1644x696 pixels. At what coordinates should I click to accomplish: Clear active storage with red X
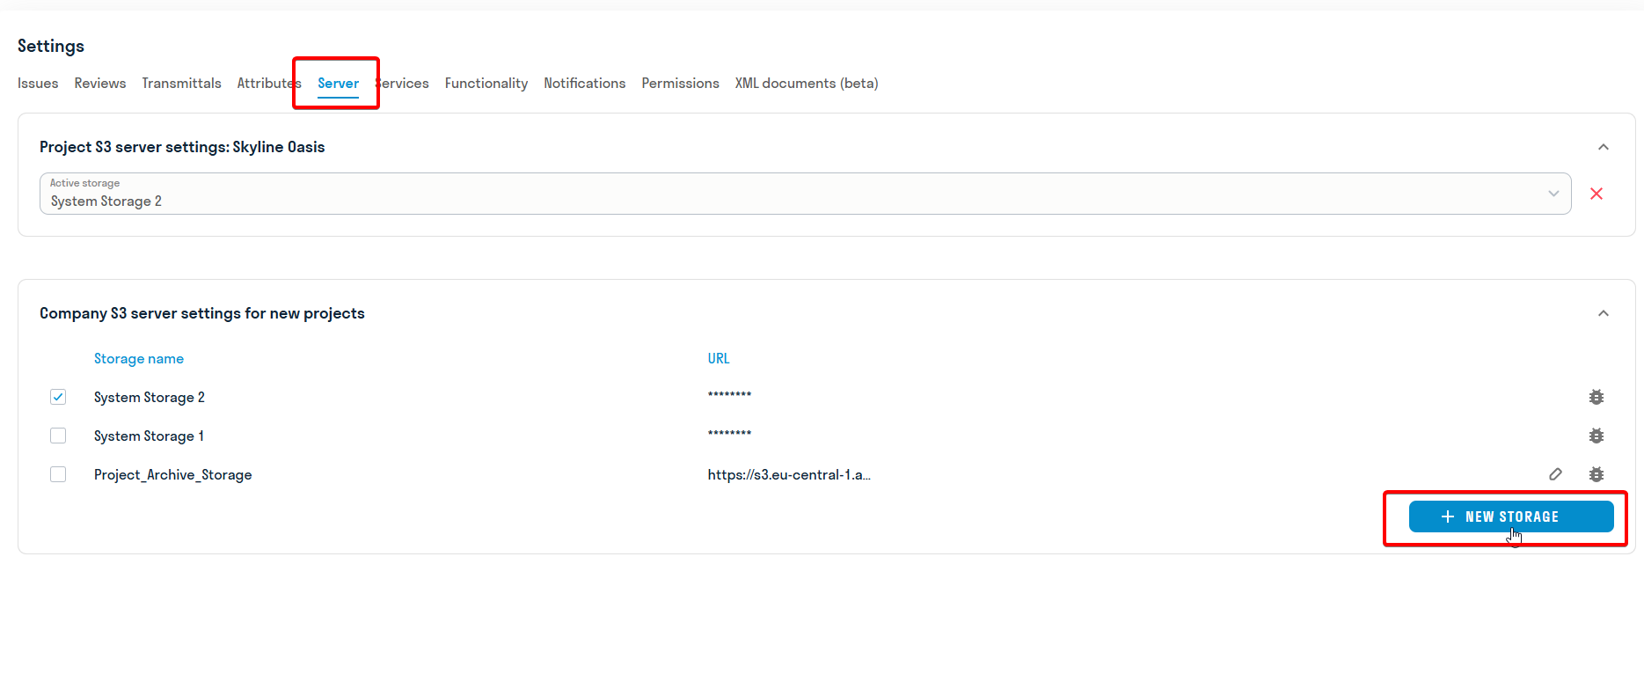coord(1597,194)
